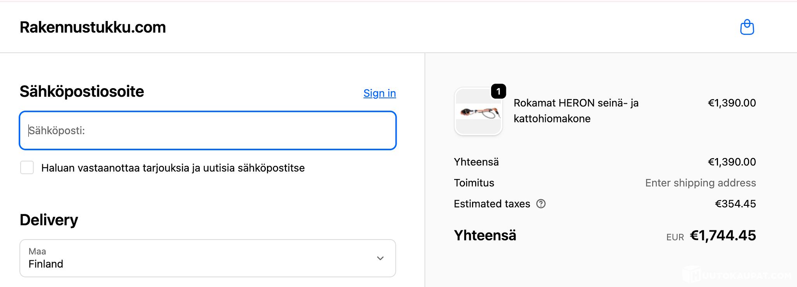The height and width of the screenshot is (287, 797).
Task: Click the Sähköpostiosoite section heading
Action: click(82, 92)
